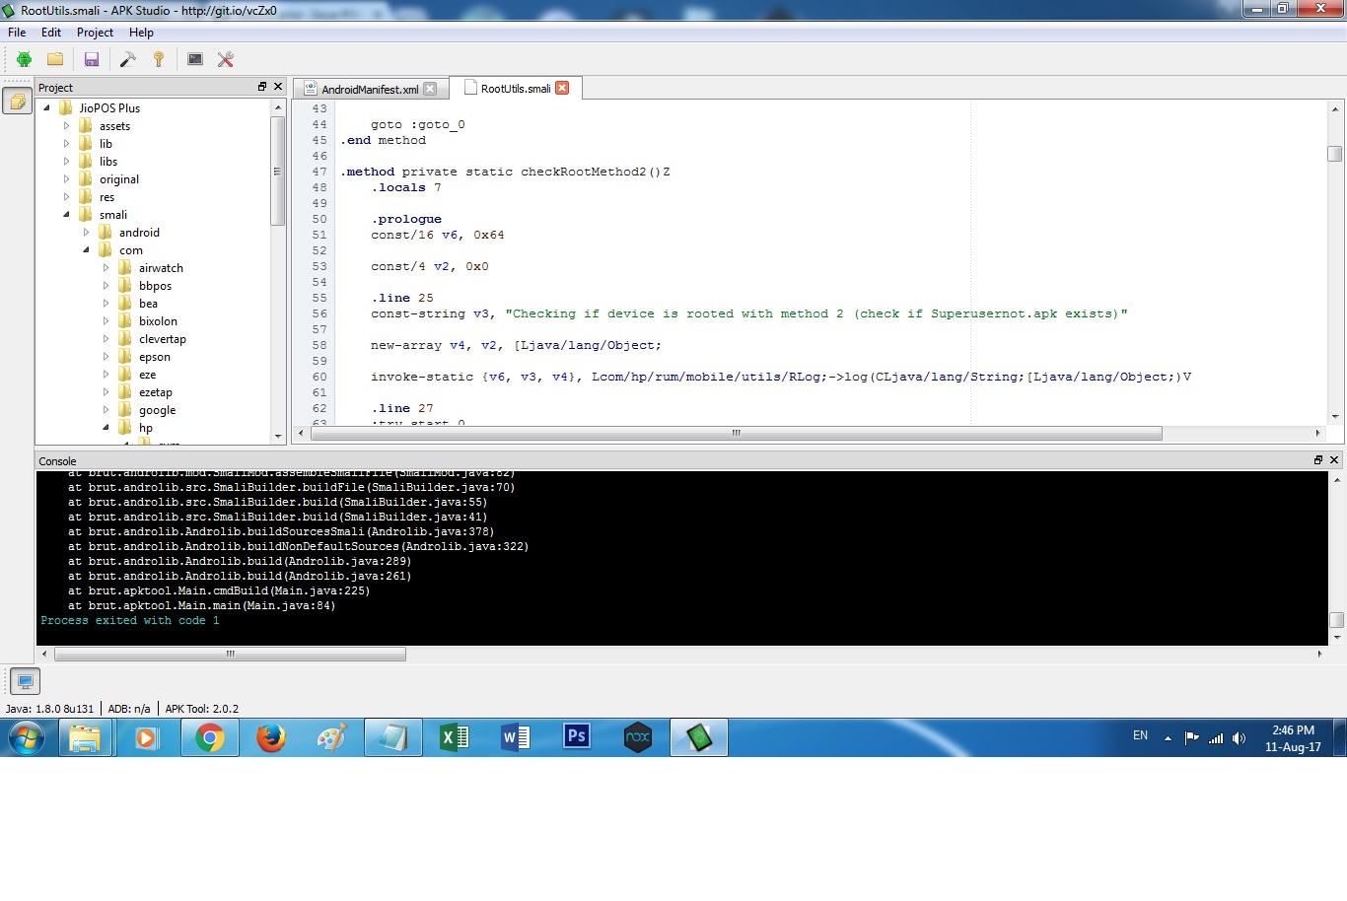
Task: Click the console horizontal scrollbar thumb
Action: (x=230, y=654)
